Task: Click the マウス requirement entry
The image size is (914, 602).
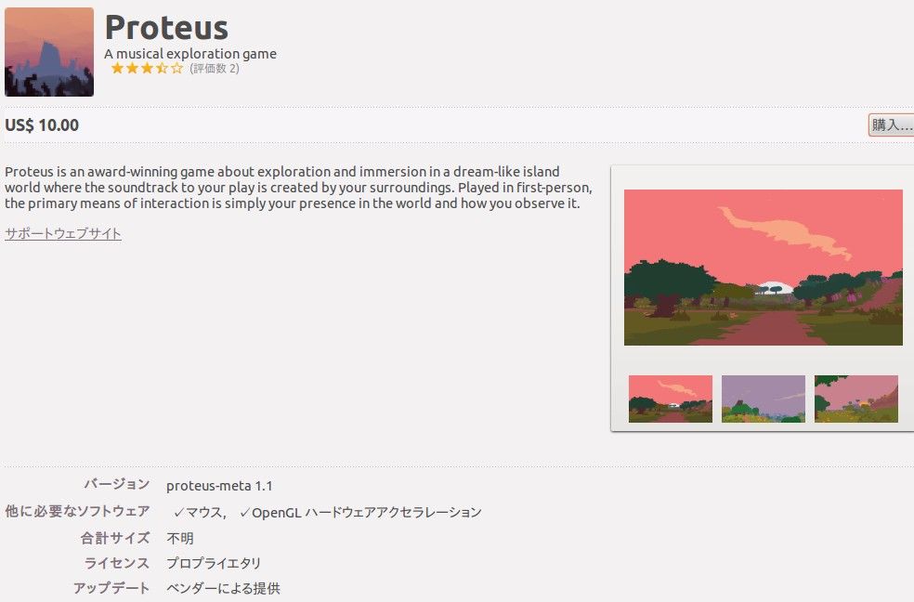Action: click(x=200, y=512)
